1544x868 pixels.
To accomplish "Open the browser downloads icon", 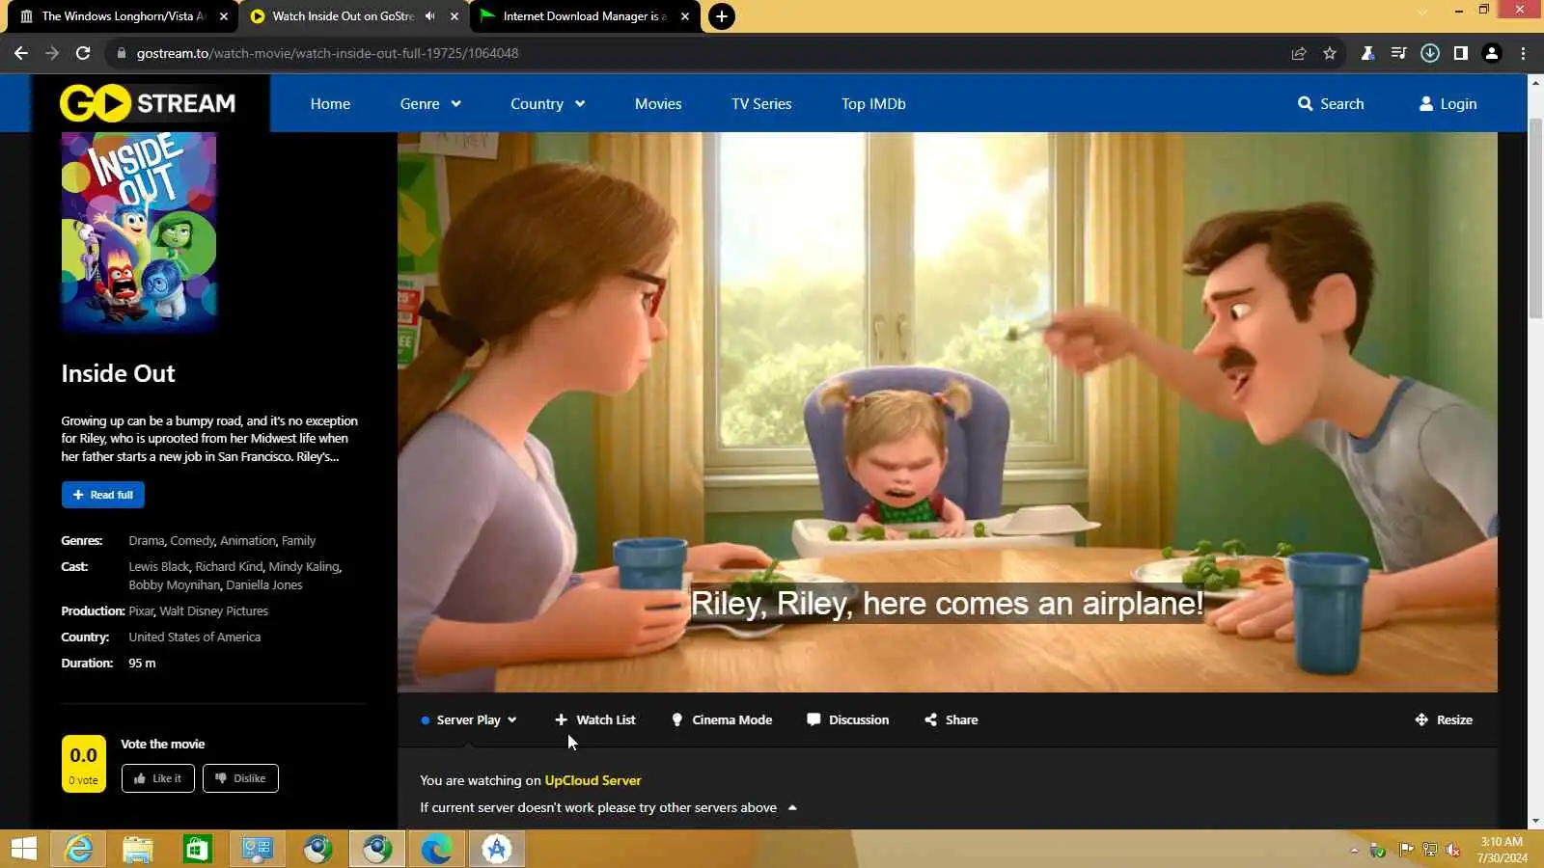I will point(1430,53).
